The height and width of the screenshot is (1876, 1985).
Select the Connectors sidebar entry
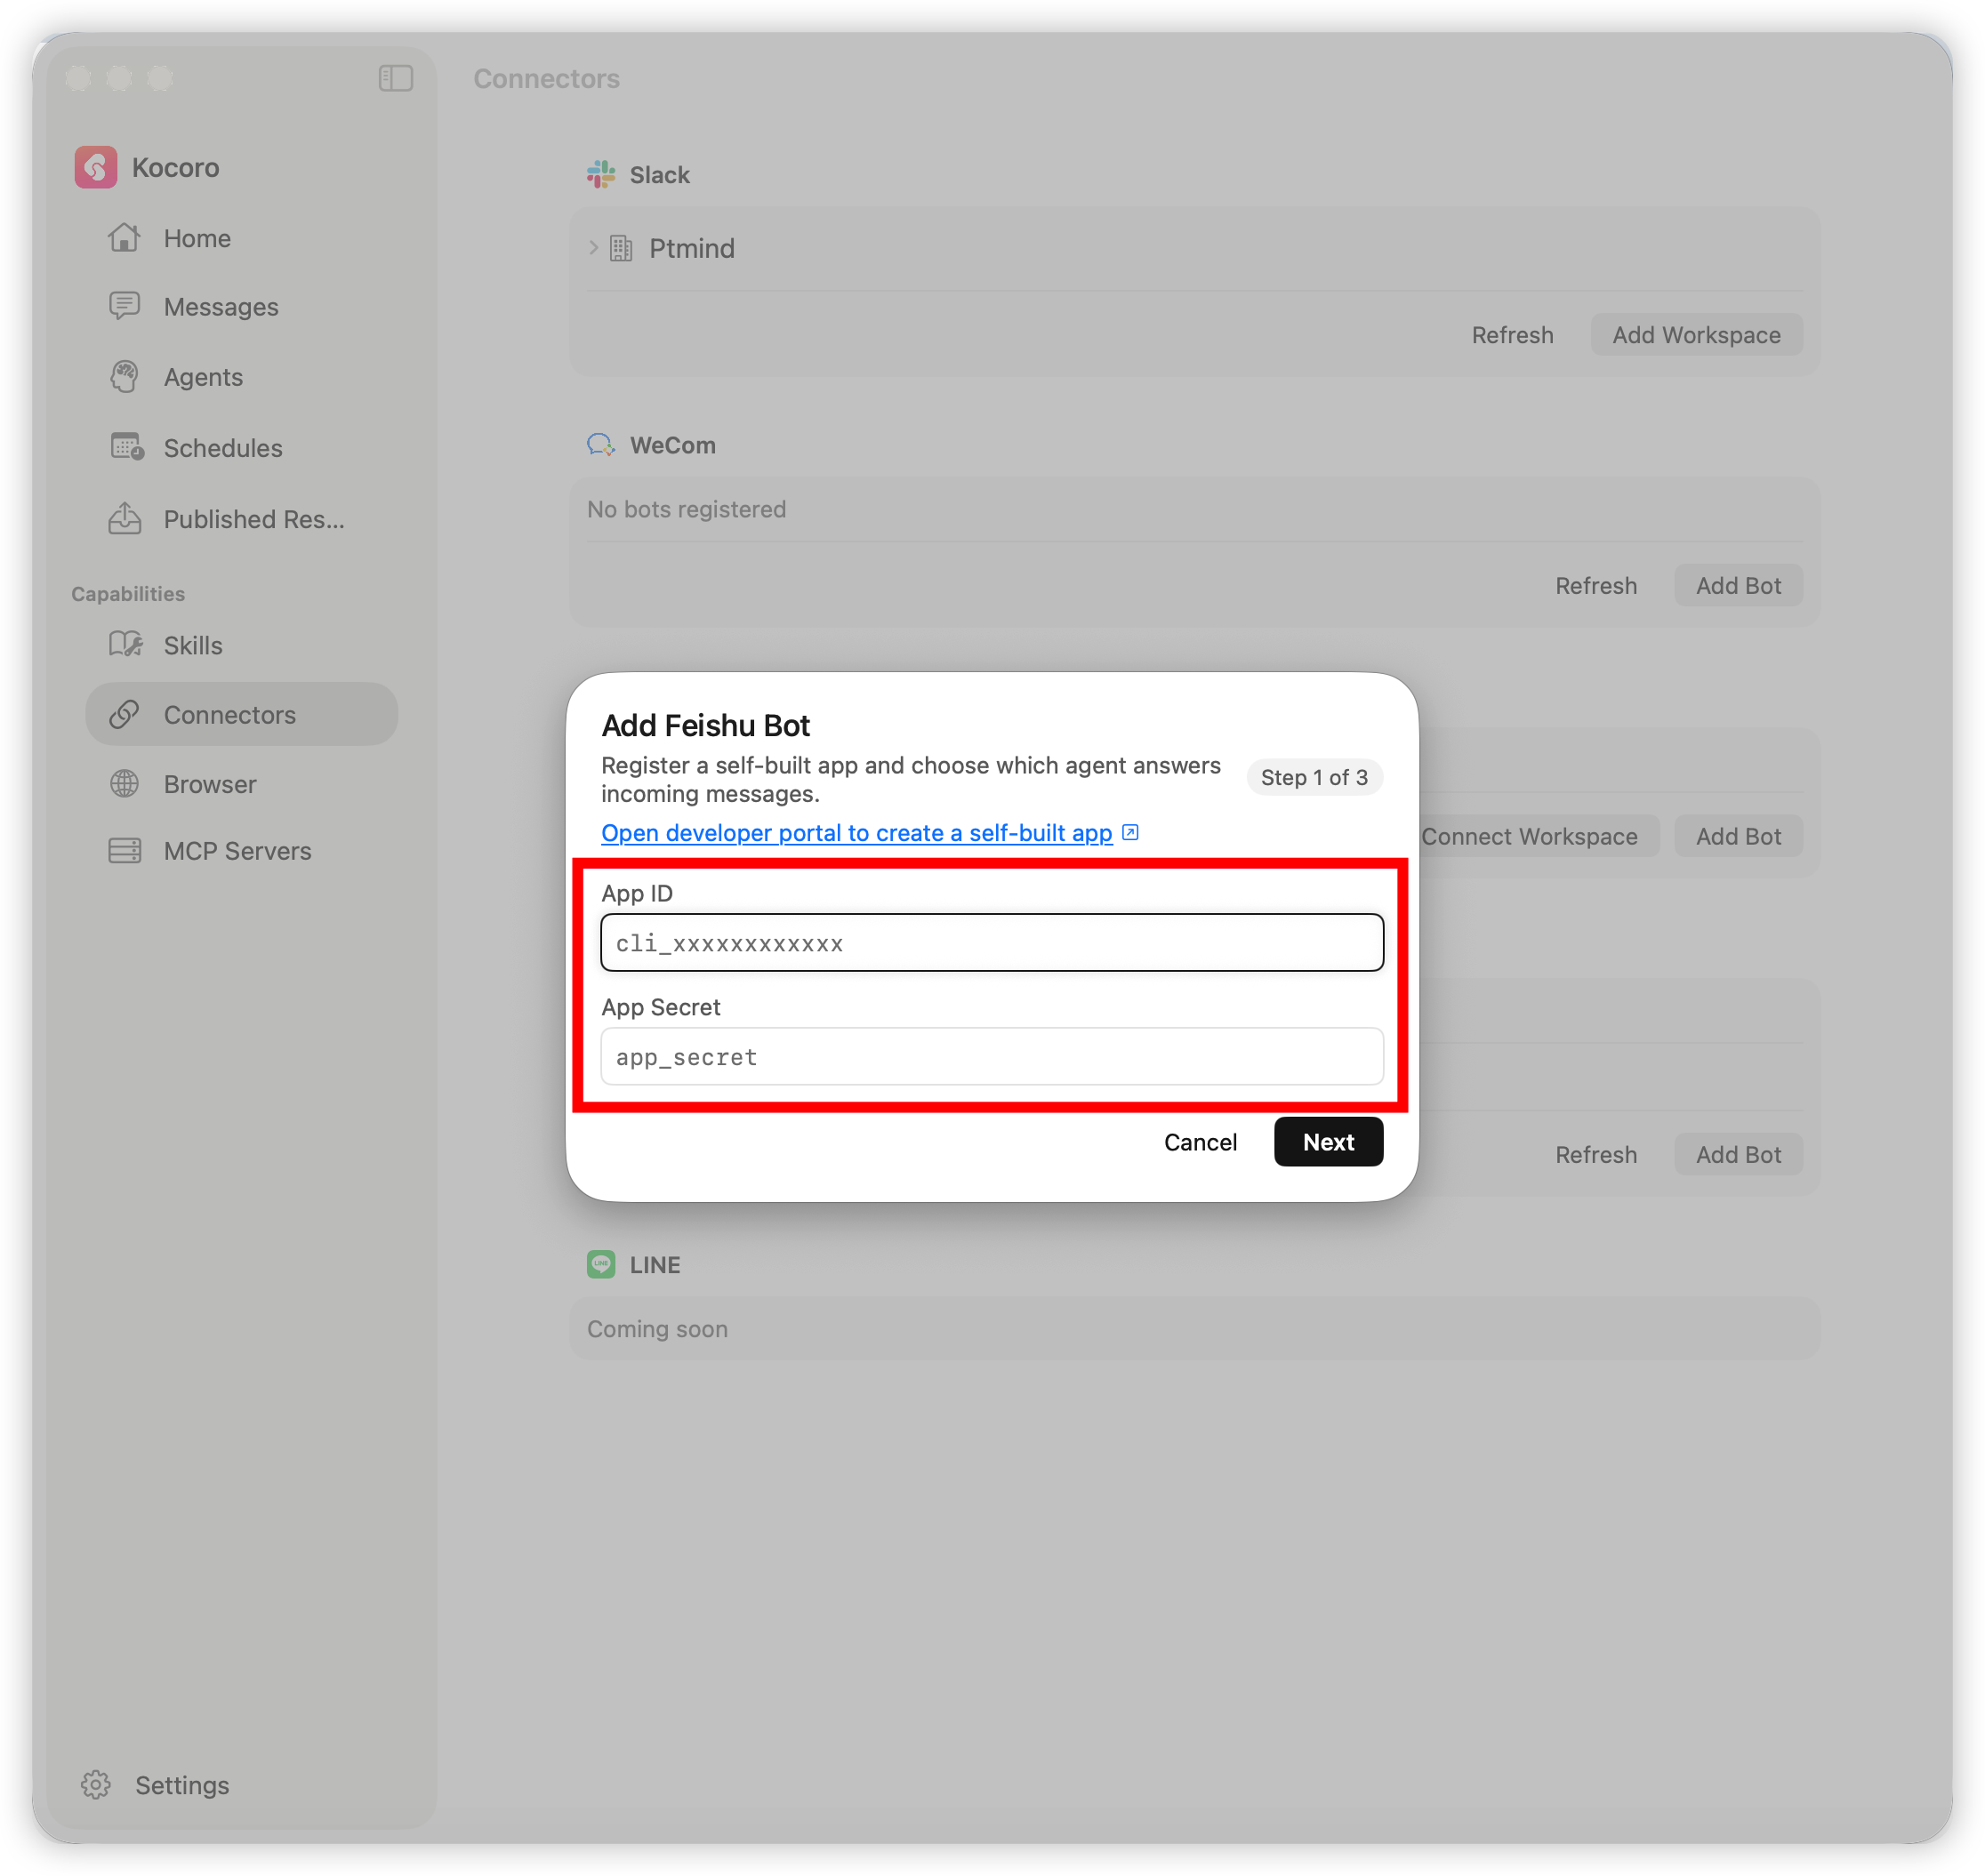coord(242,715)
